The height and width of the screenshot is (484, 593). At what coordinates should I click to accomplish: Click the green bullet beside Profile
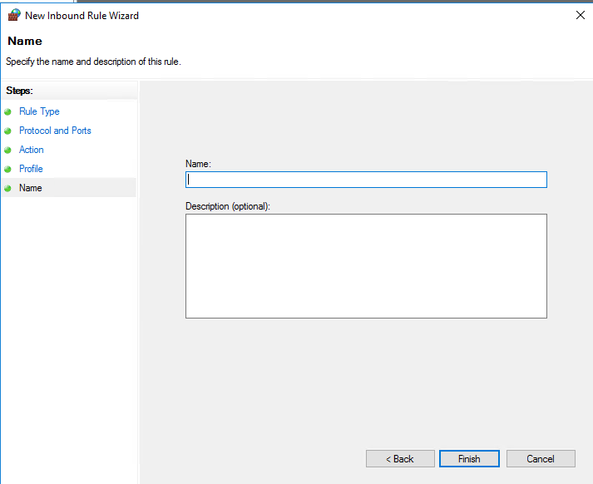tap(8, 169)
